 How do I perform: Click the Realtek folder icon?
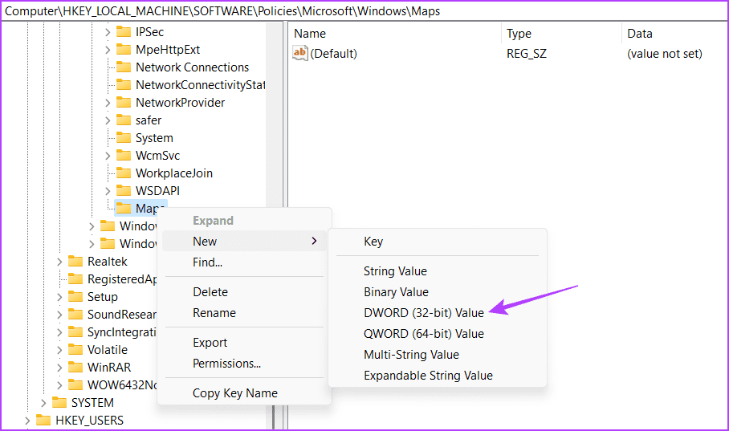pos(75,262)
